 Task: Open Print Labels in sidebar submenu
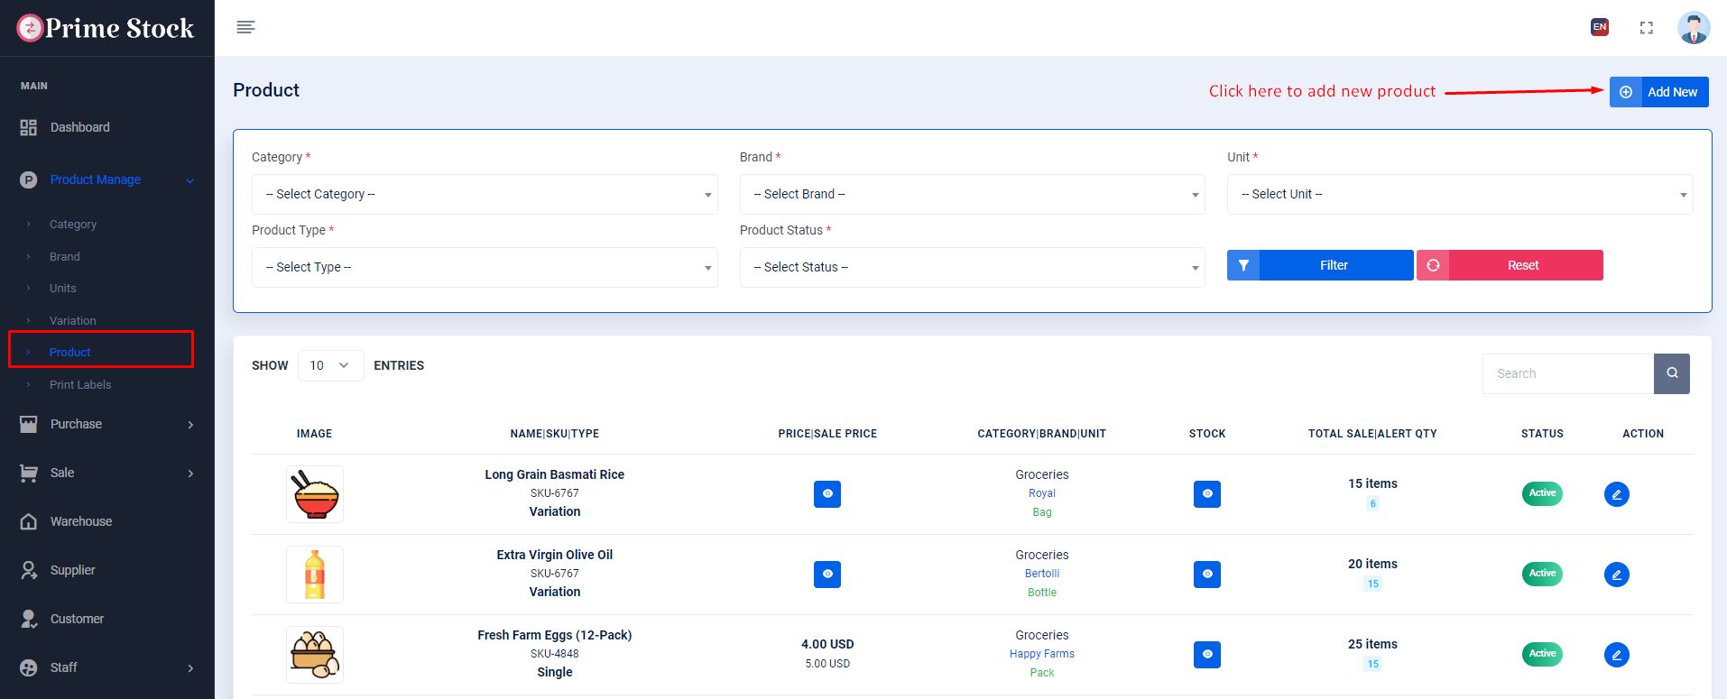80,384
